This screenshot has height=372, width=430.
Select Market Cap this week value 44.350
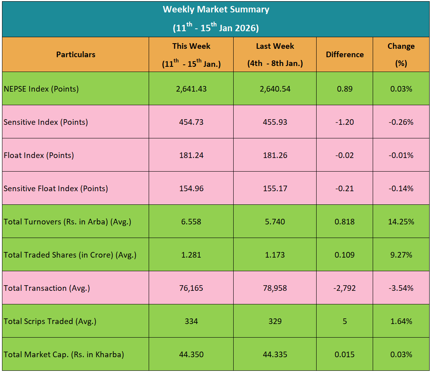point(191,354)
